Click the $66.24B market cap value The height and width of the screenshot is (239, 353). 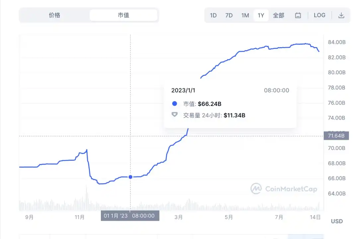(x=210, y=103)
